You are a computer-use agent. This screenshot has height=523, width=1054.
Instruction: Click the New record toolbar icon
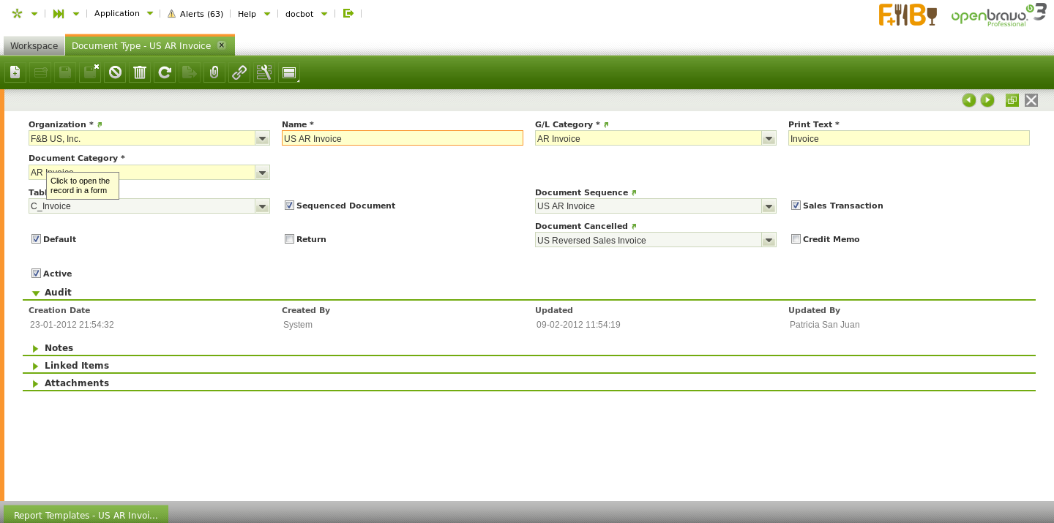[x=15, y=72]
